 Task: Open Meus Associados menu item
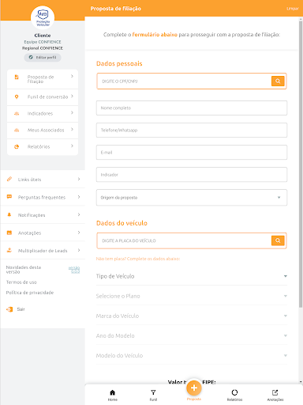[43, 131]
